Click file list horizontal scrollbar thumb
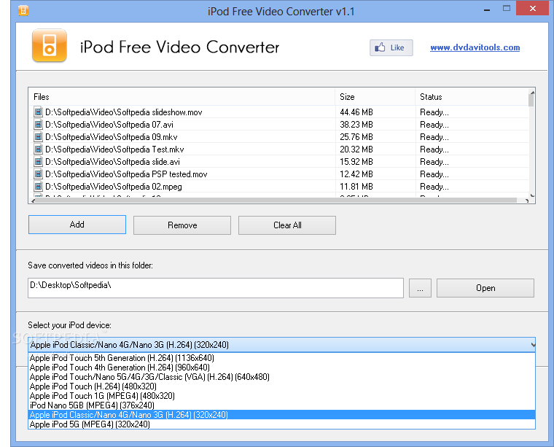Image resolution: width=554 pixels, height=447 pixels. (x=276, y=201)
